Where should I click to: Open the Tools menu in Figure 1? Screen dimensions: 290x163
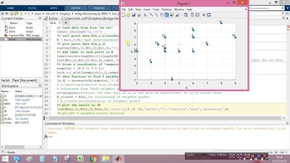pos(156,10)
